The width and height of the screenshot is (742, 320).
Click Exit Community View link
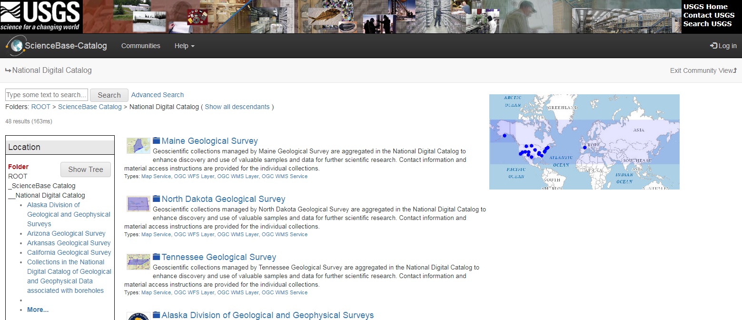pyautogui.click(x=702, y=70)
